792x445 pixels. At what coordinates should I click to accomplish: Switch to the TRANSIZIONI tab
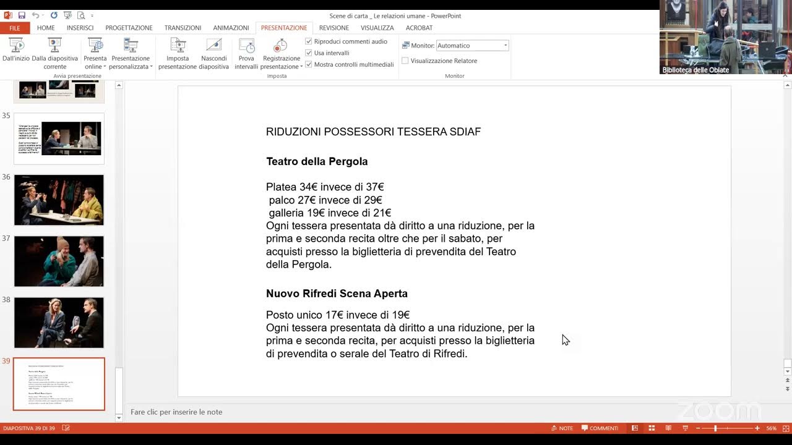point(183,28)
